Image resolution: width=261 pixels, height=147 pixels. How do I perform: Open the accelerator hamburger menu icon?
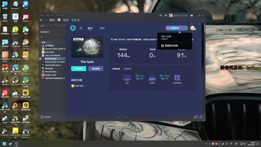(x=192, y=24)
